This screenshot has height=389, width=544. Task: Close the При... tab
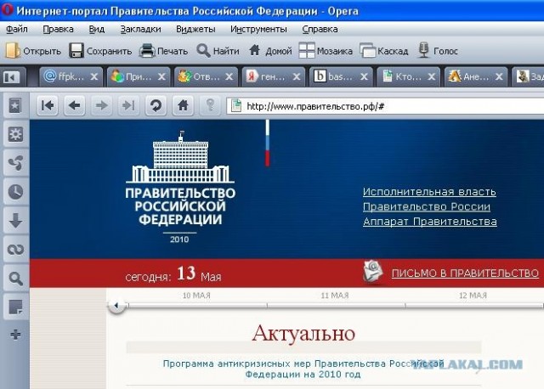click(161, 76)
